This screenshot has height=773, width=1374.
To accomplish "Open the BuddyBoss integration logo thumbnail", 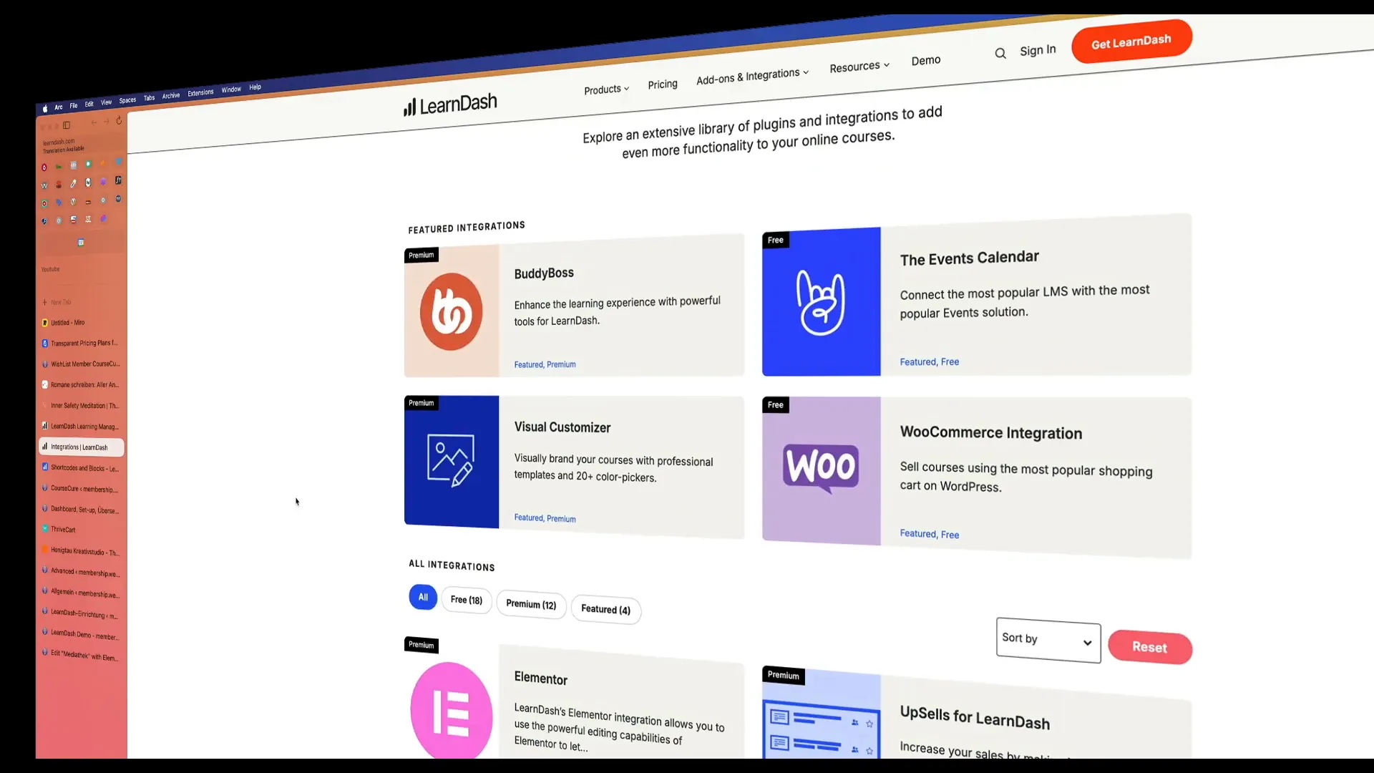I will (452, 311).
